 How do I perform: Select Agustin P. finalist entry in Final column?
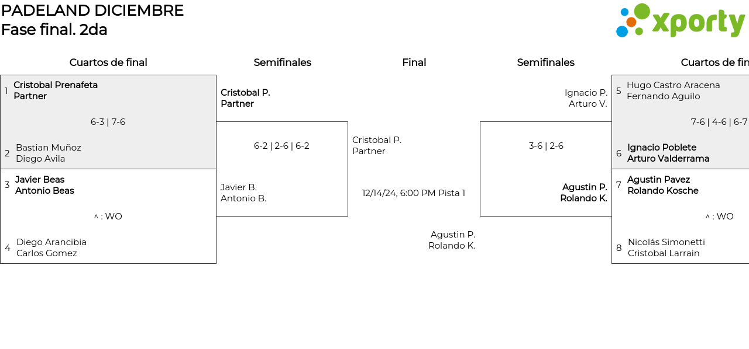pos(452,240)
